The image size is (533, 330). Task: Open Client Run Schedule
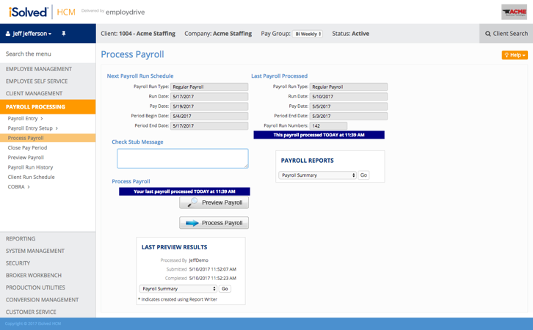click(31, 177)
